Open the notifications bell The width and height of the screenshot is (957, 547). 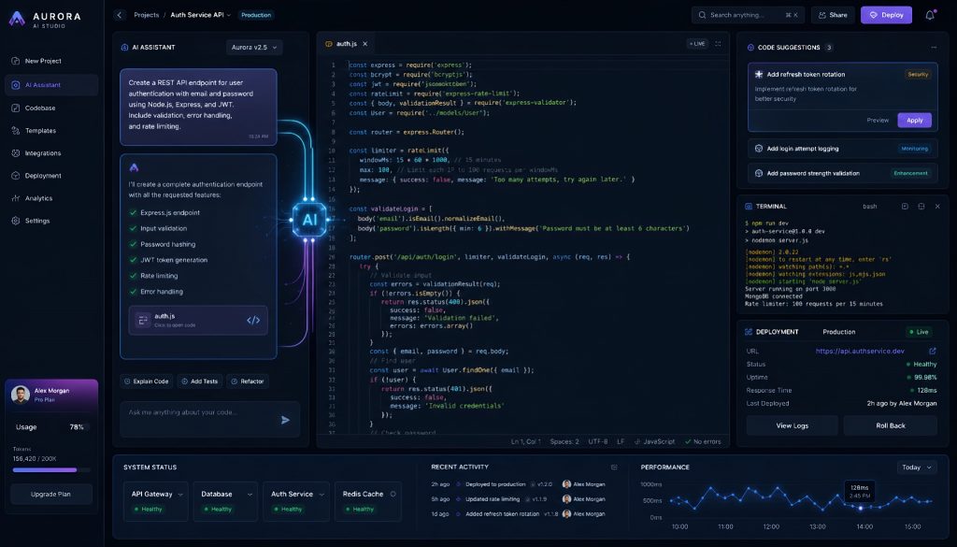point(930,15)
